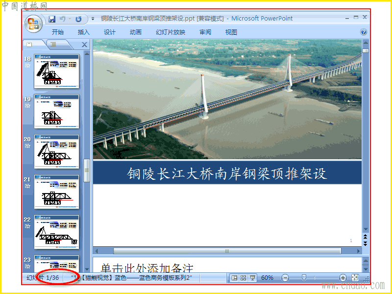Go to next slide double-arrow button
This screenshot has width=392, height=294.
[366, 244]
